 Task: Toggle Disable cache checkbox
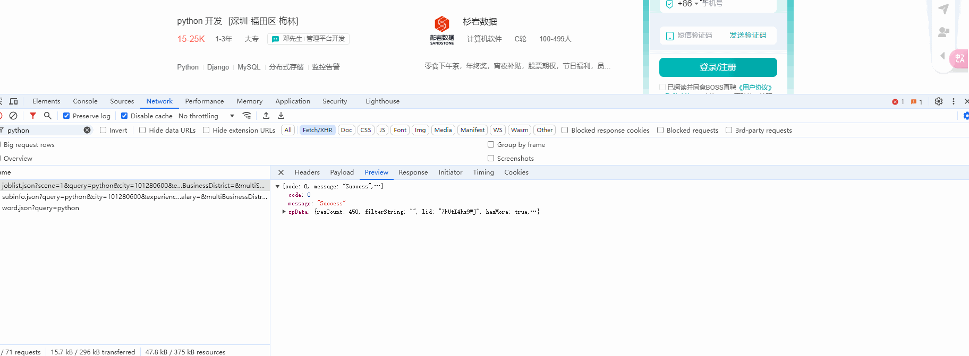coord(124,116)
